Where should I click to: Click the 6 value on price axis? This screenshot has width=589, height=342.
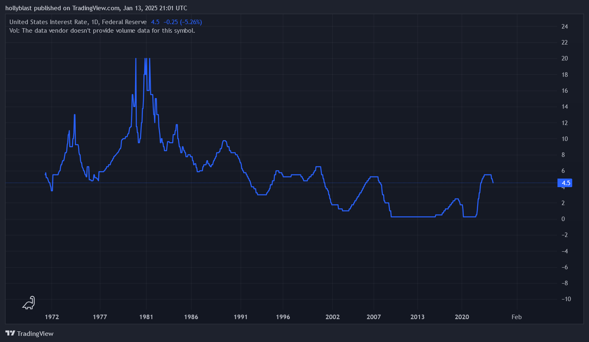[x=563, y=171]
